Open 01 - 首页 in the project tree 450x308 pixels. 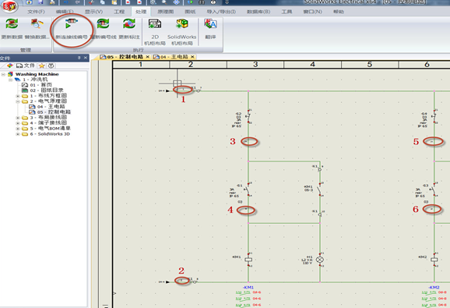(x=41, y=85)
